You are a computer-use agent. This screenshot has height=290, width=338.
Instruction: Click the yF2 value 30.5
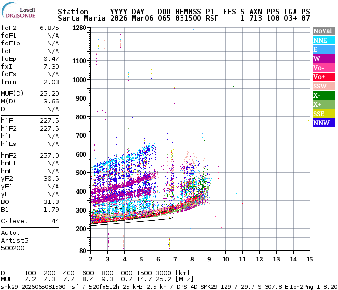coord(51,179)
